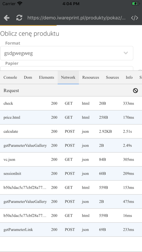142x252 pixels.
Task: Expand the Papier dropdown field
Action: click(x=67, y=68)
